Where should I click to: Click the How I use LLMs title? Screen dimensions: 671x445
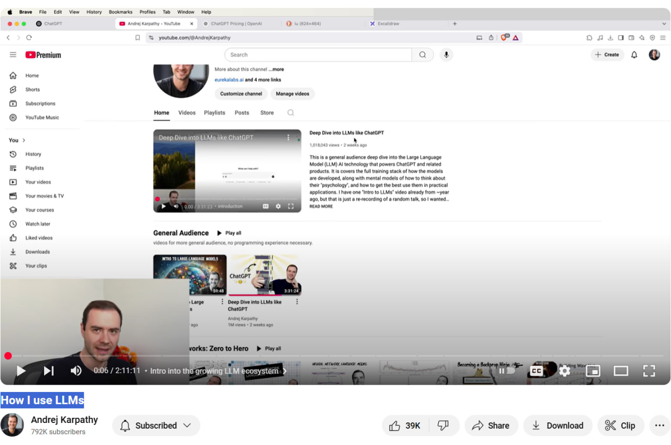tap(42, 400)
